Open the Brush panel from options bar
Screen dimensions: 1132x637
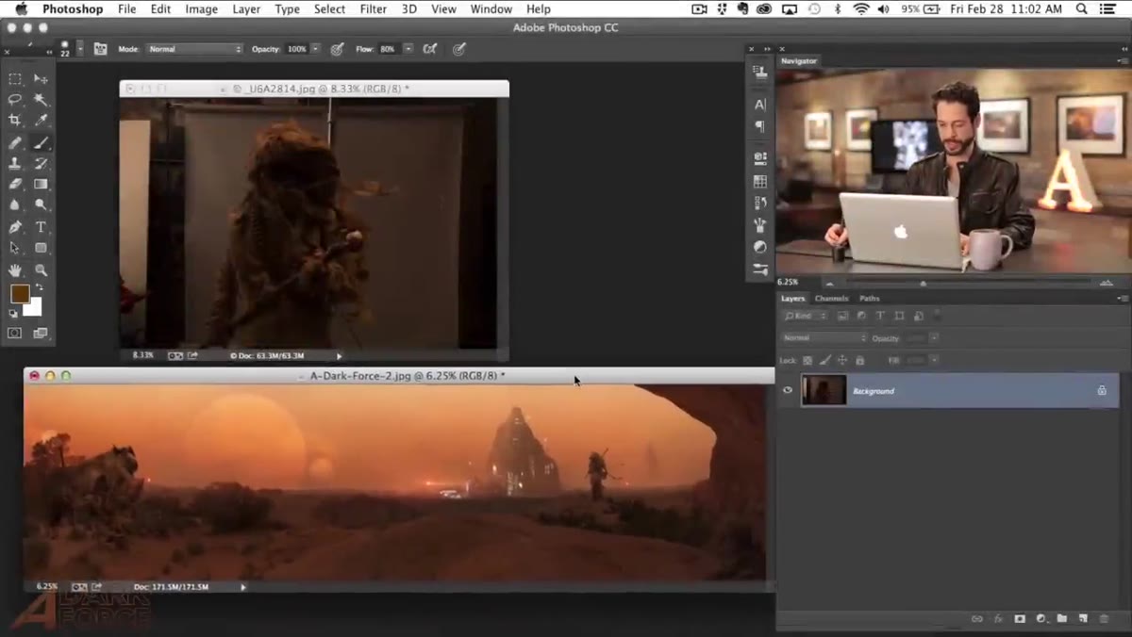(100, 49)
